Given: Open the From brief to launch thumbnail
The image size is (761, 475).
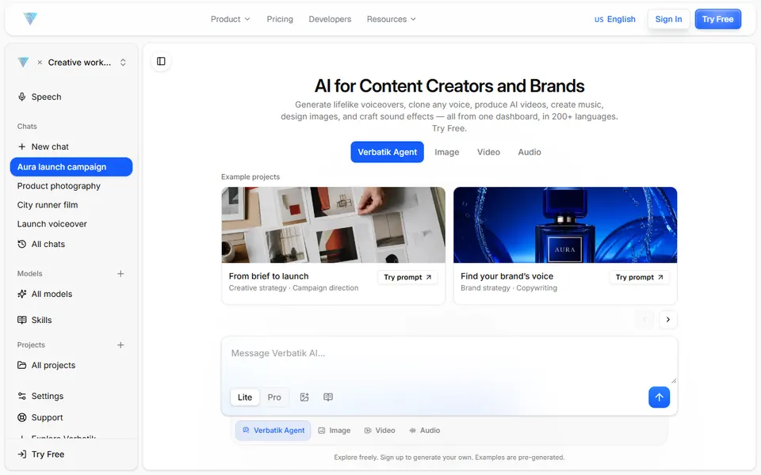Looking at the screenshot, I should pos(334,225).
